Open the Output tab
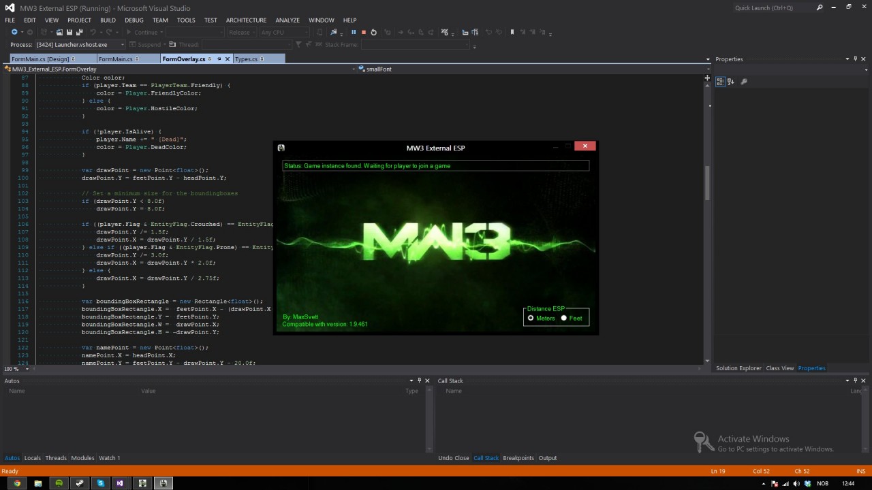This screenshot has width=872, height=490. pos(548,458)
